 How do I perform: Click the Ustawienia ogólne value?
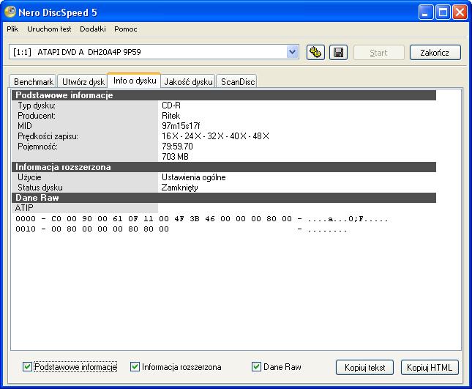point(193,177)
